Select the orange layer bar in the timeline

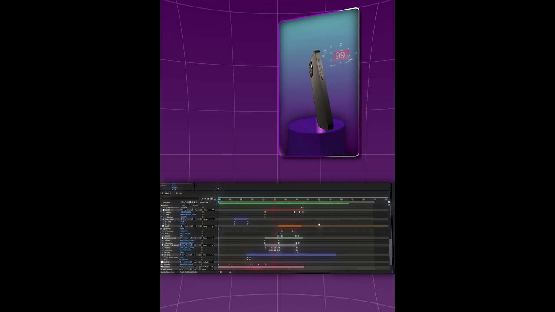coord(290,226)
